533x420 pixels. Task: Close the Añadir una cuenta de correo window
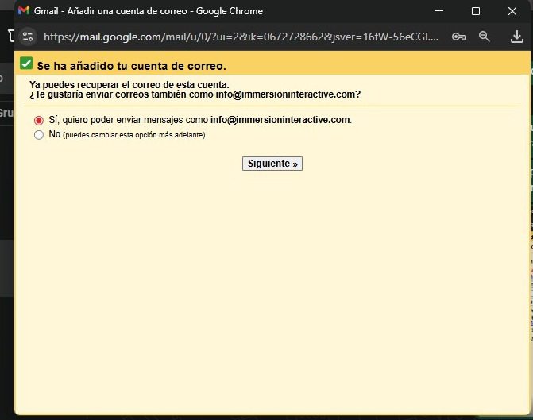(x=512, y=11)
